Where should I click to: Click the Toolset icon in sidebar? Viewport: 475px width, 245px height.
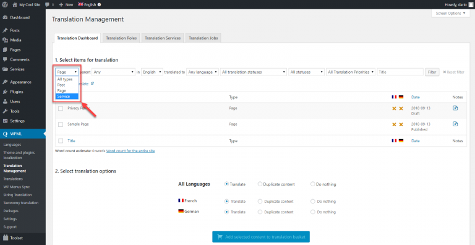[5, 238]
